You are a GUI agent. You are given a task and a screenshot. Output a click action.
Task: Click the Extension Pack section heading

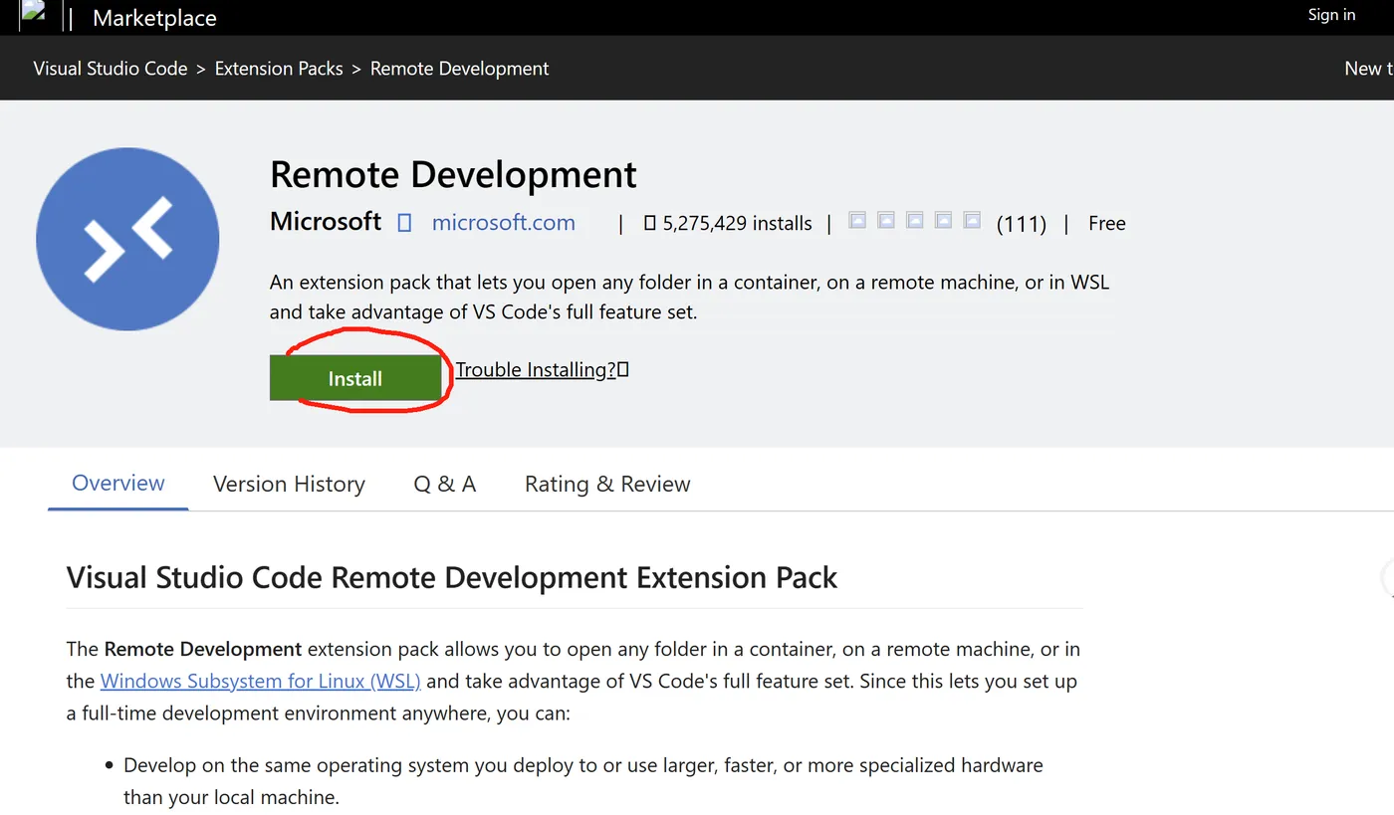pyautogui.click(x=452, y=577)
